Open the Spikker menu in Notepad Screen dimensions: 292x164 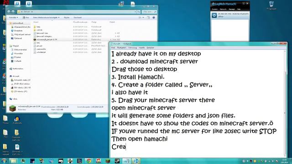pyautogui.click(x=150, y=48)
